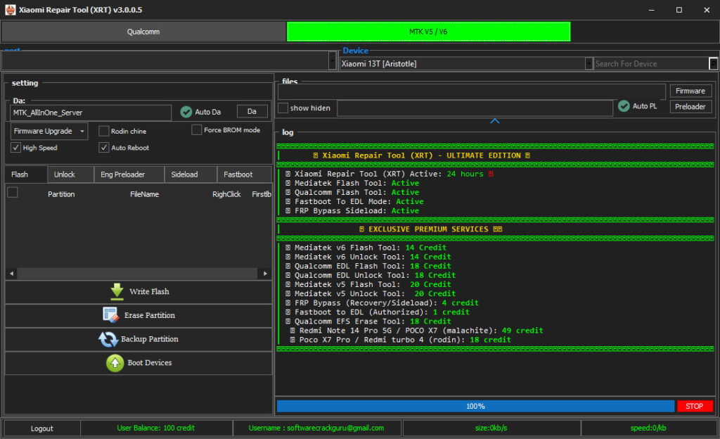Toggle the Auto PL green checkmark
720x439 pixels.
tap(624, 106)
